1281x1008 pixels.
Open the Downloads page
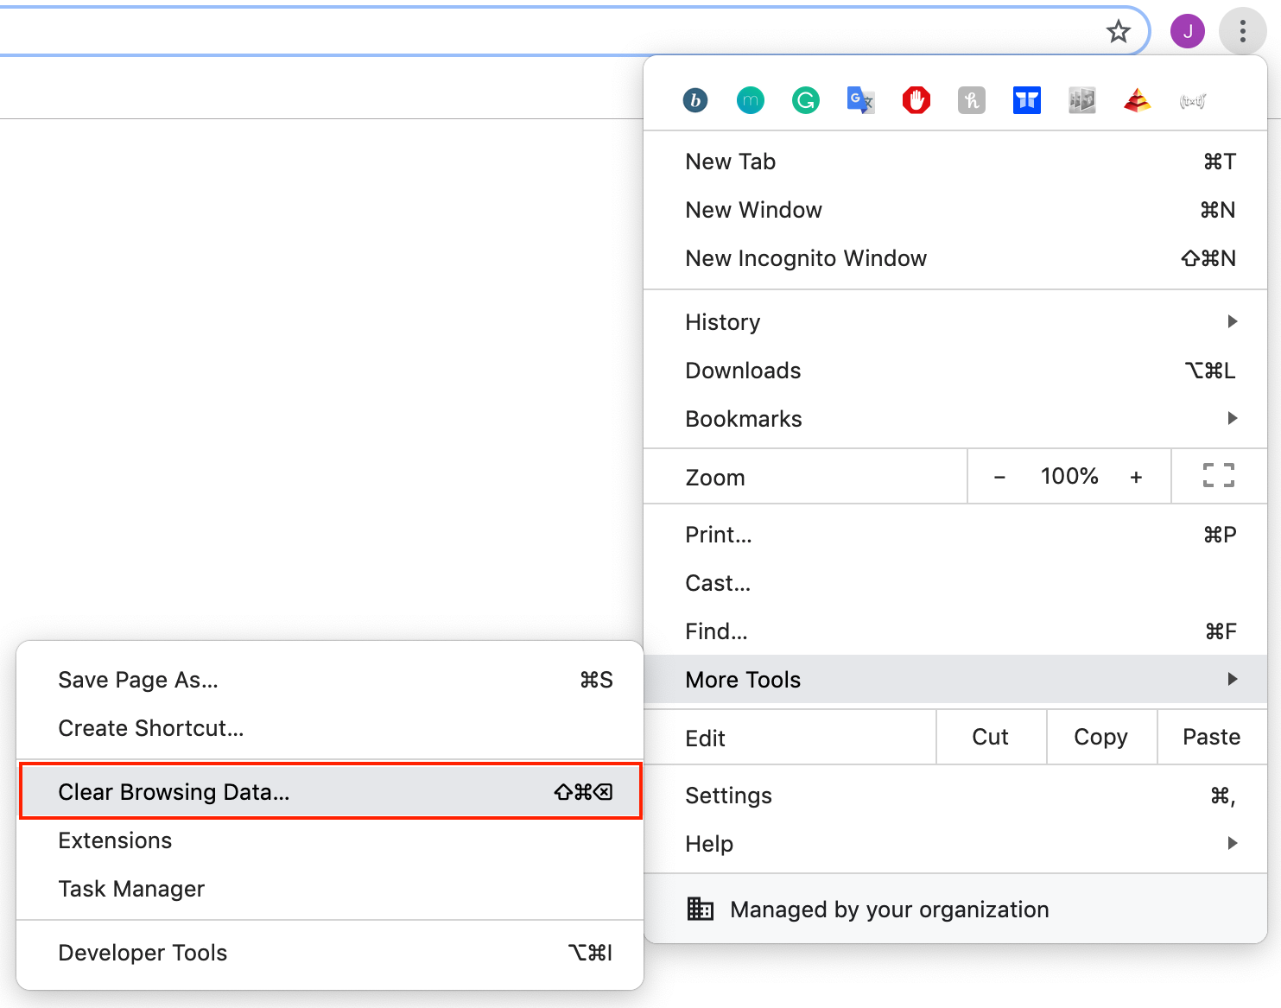click(x=955, y=371)
